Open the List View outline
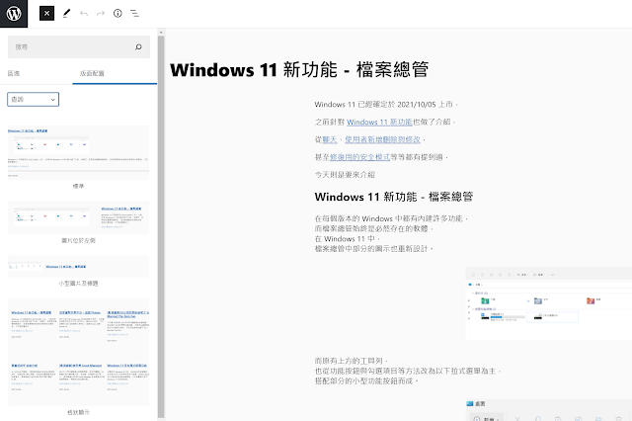The width and height of the screenshot is (632, 421). tap(134, 13)
